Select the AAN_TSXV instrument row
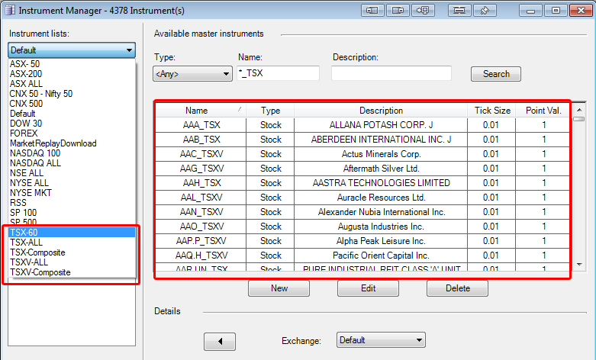 coord(362,212)
